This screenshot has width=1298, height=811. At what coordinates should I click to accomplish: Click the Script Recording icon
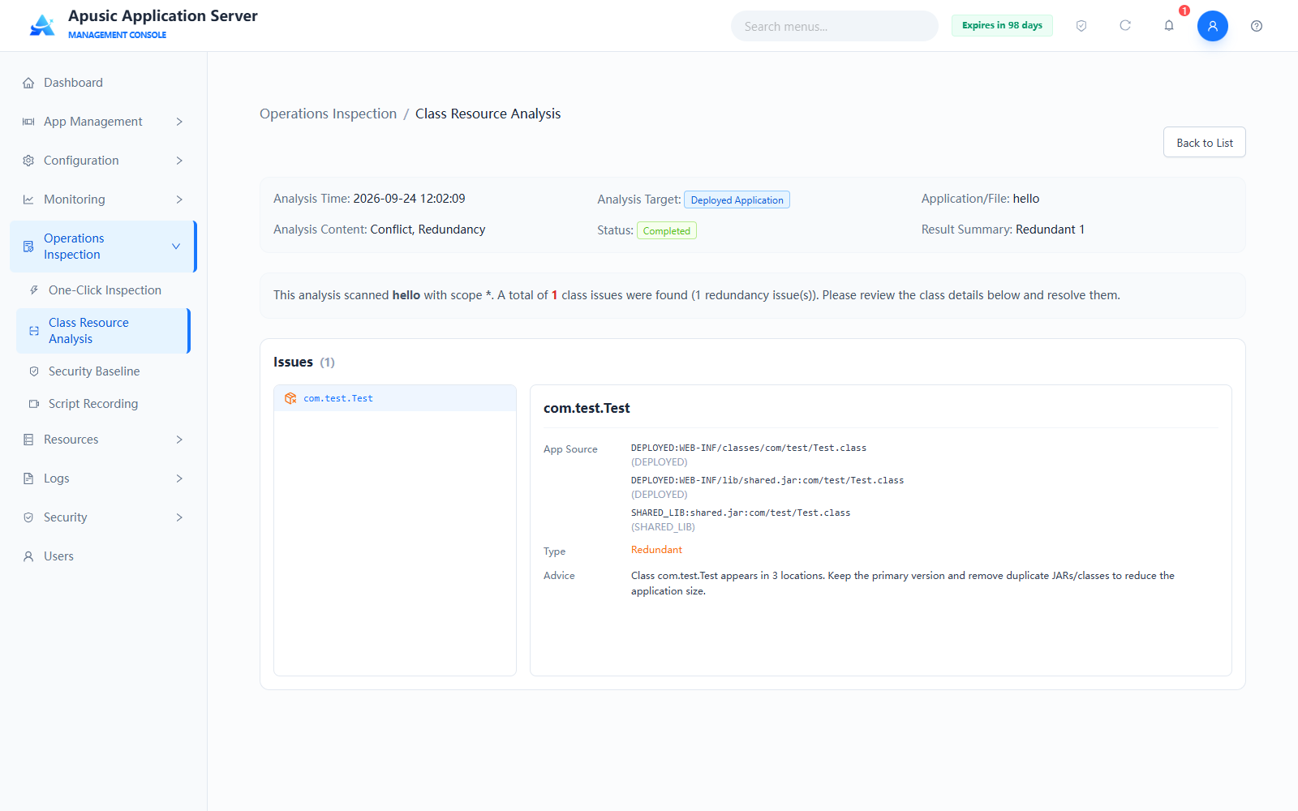click(34, 404)
